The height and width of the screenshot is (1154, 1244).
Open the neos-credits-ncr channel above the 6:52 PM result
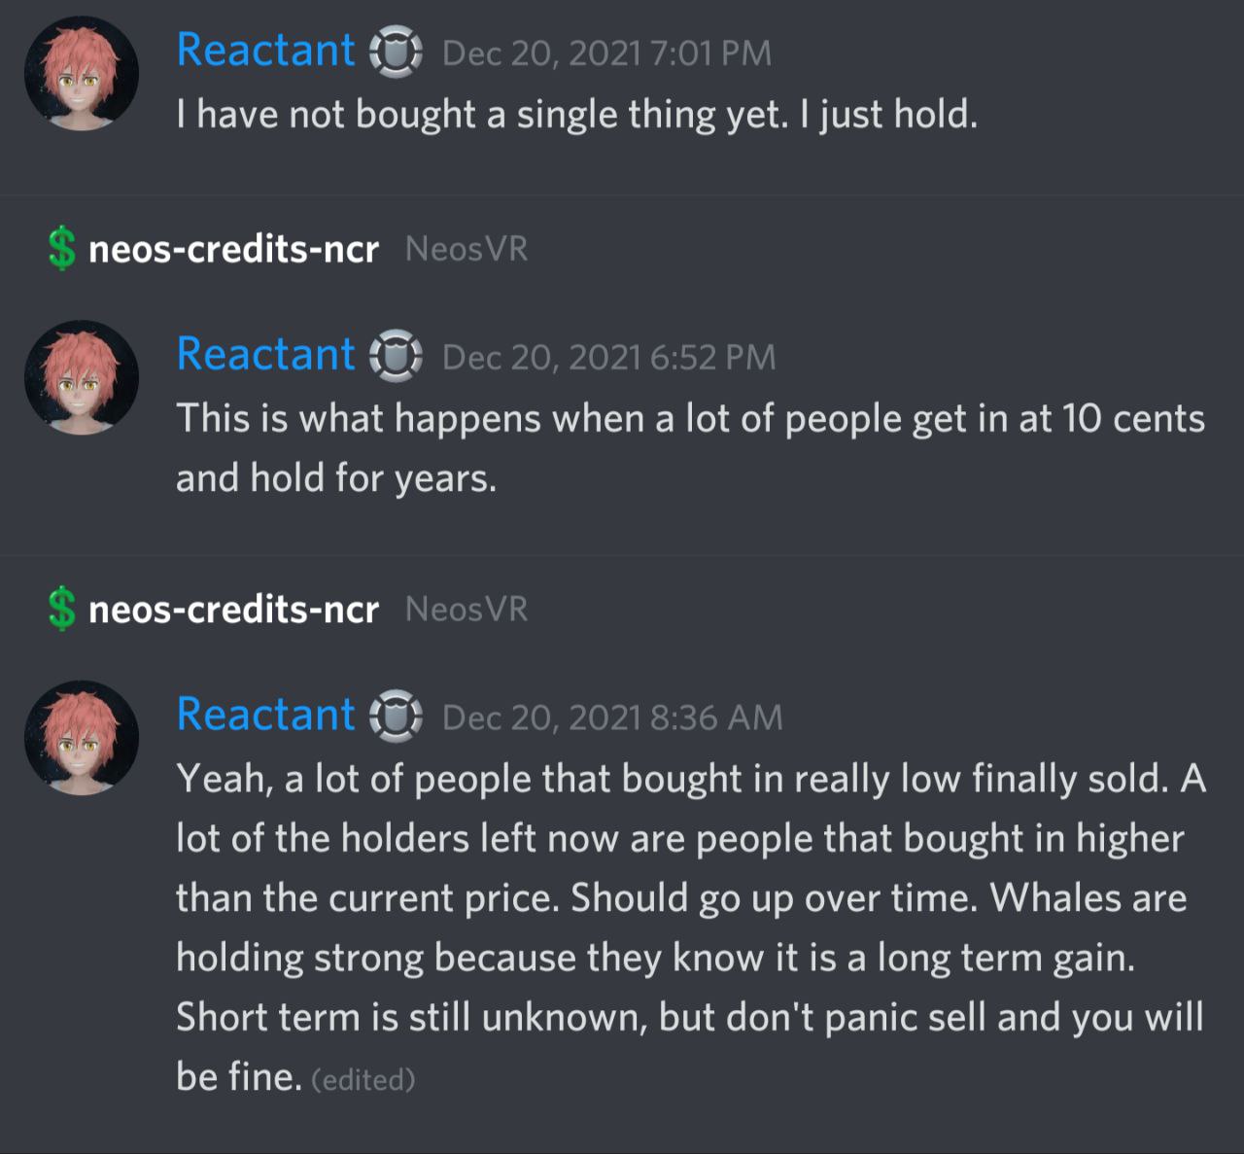[233, 250]
